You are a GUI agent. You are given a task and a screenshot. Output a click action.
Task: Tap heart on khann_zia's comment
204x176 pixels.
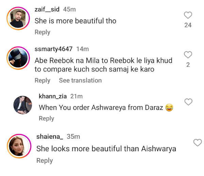(x=188, y=102)
